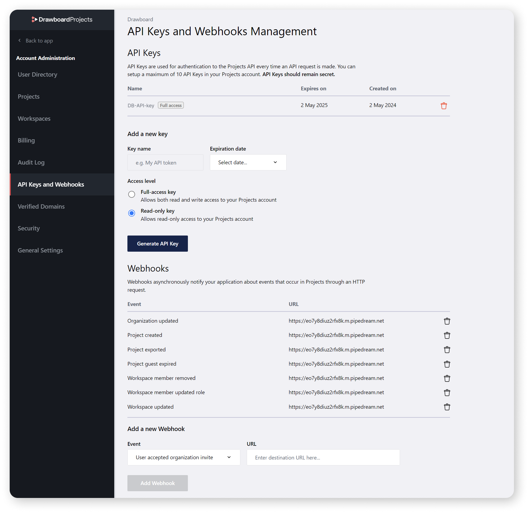
Task: Click the Add Webhook button
Action: pos(158,483)
